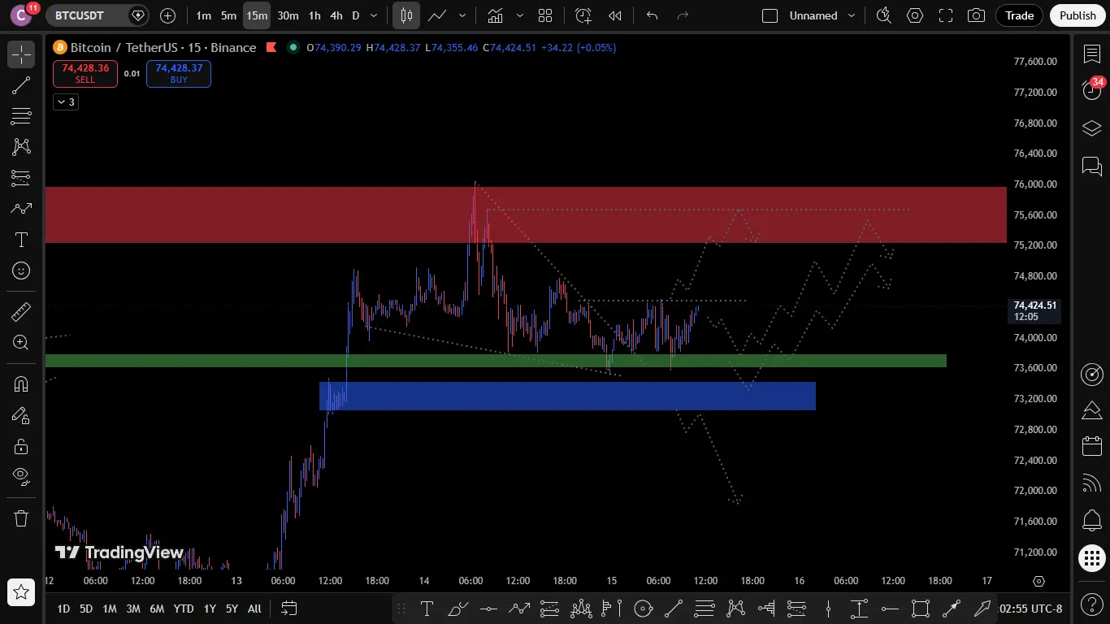1110x624 pixels.
Task: Open alerts panel with 34 badge
Action: [x=1092, y=90]
